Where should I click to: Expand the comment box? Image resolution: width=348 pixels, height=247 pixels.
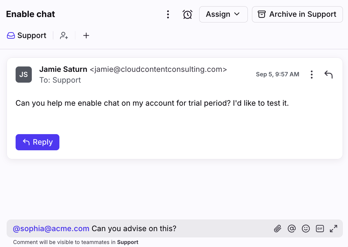click(x=334, y=228)
